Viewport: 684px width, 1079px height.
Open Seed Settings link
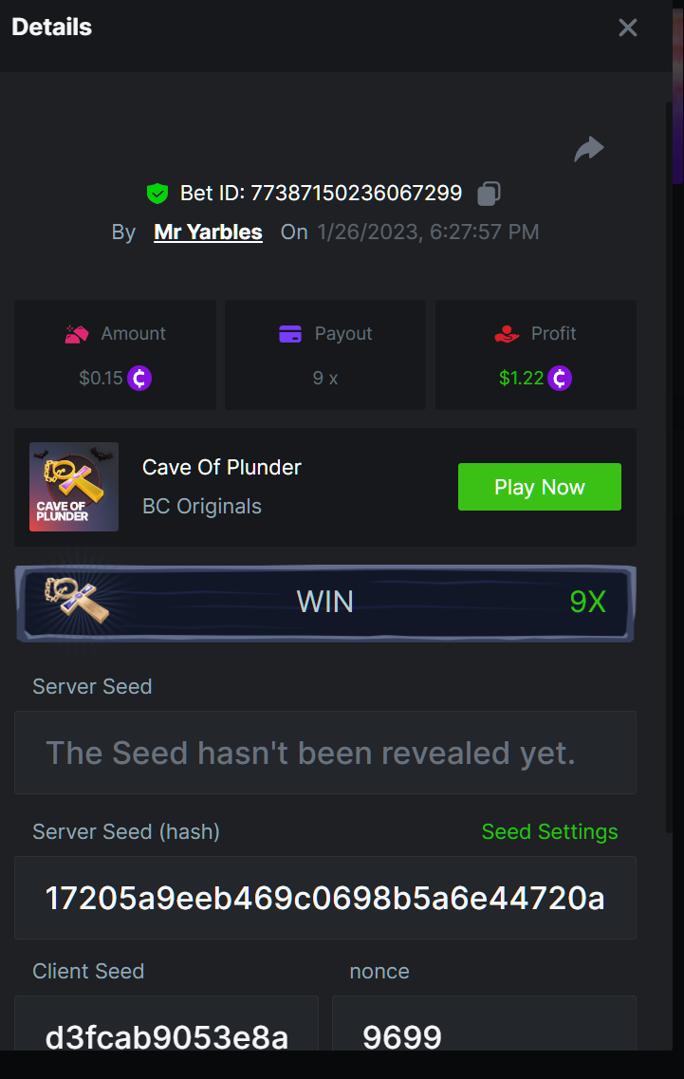(x=550, y=831)
